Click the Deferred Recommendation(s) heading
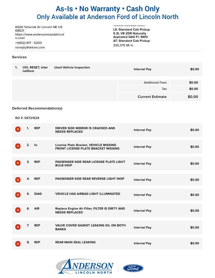 [37, 108]
